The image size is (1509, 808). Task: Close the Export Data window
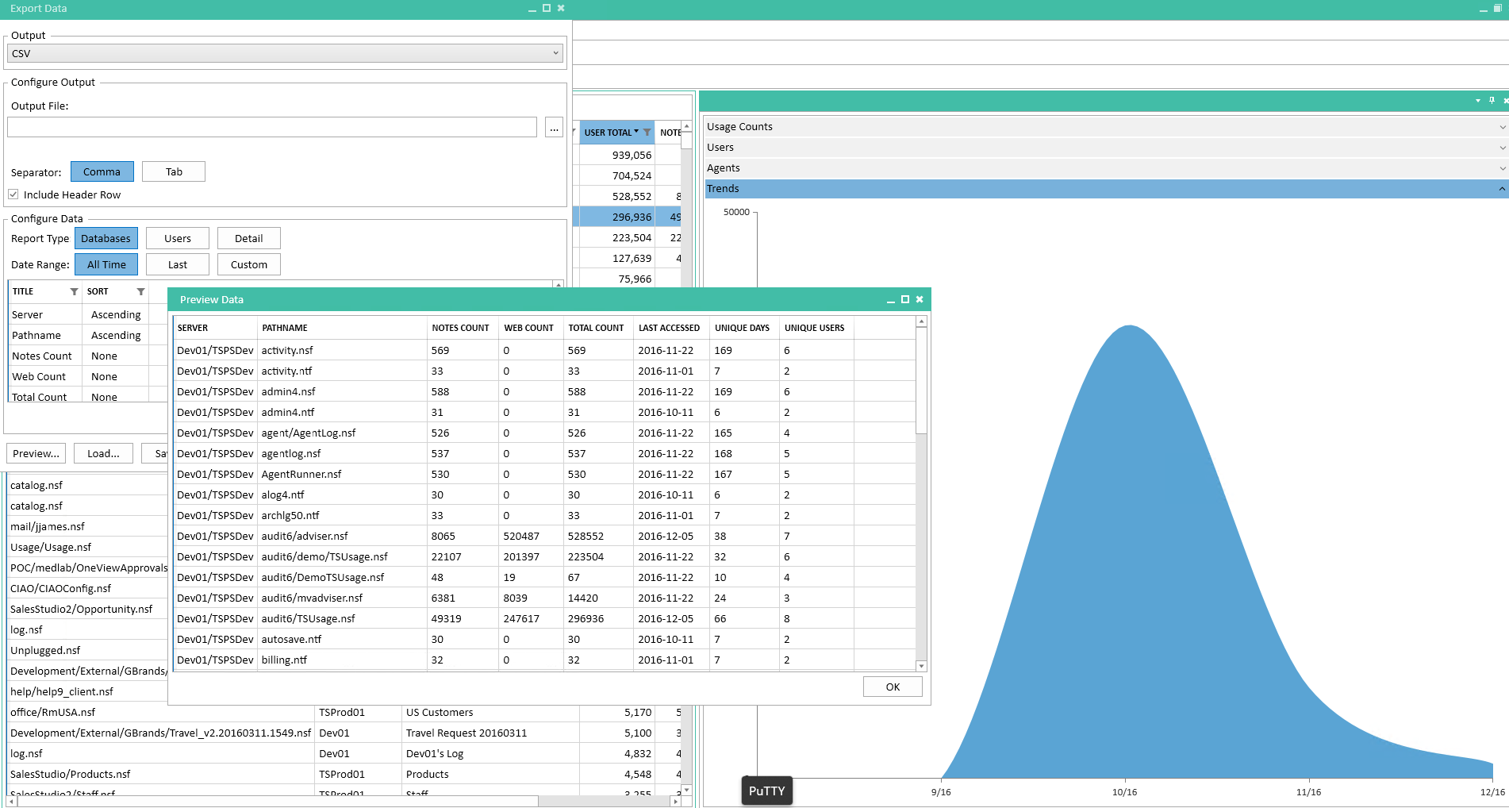(561, 8)
